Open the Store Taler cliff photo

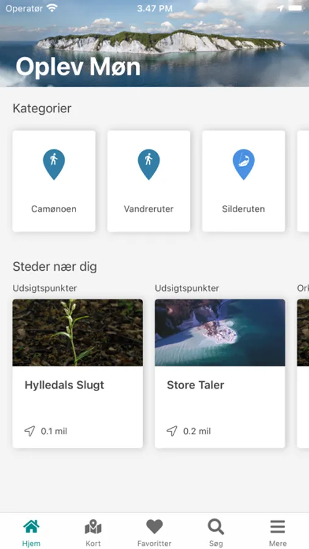(x=220, y=332)
